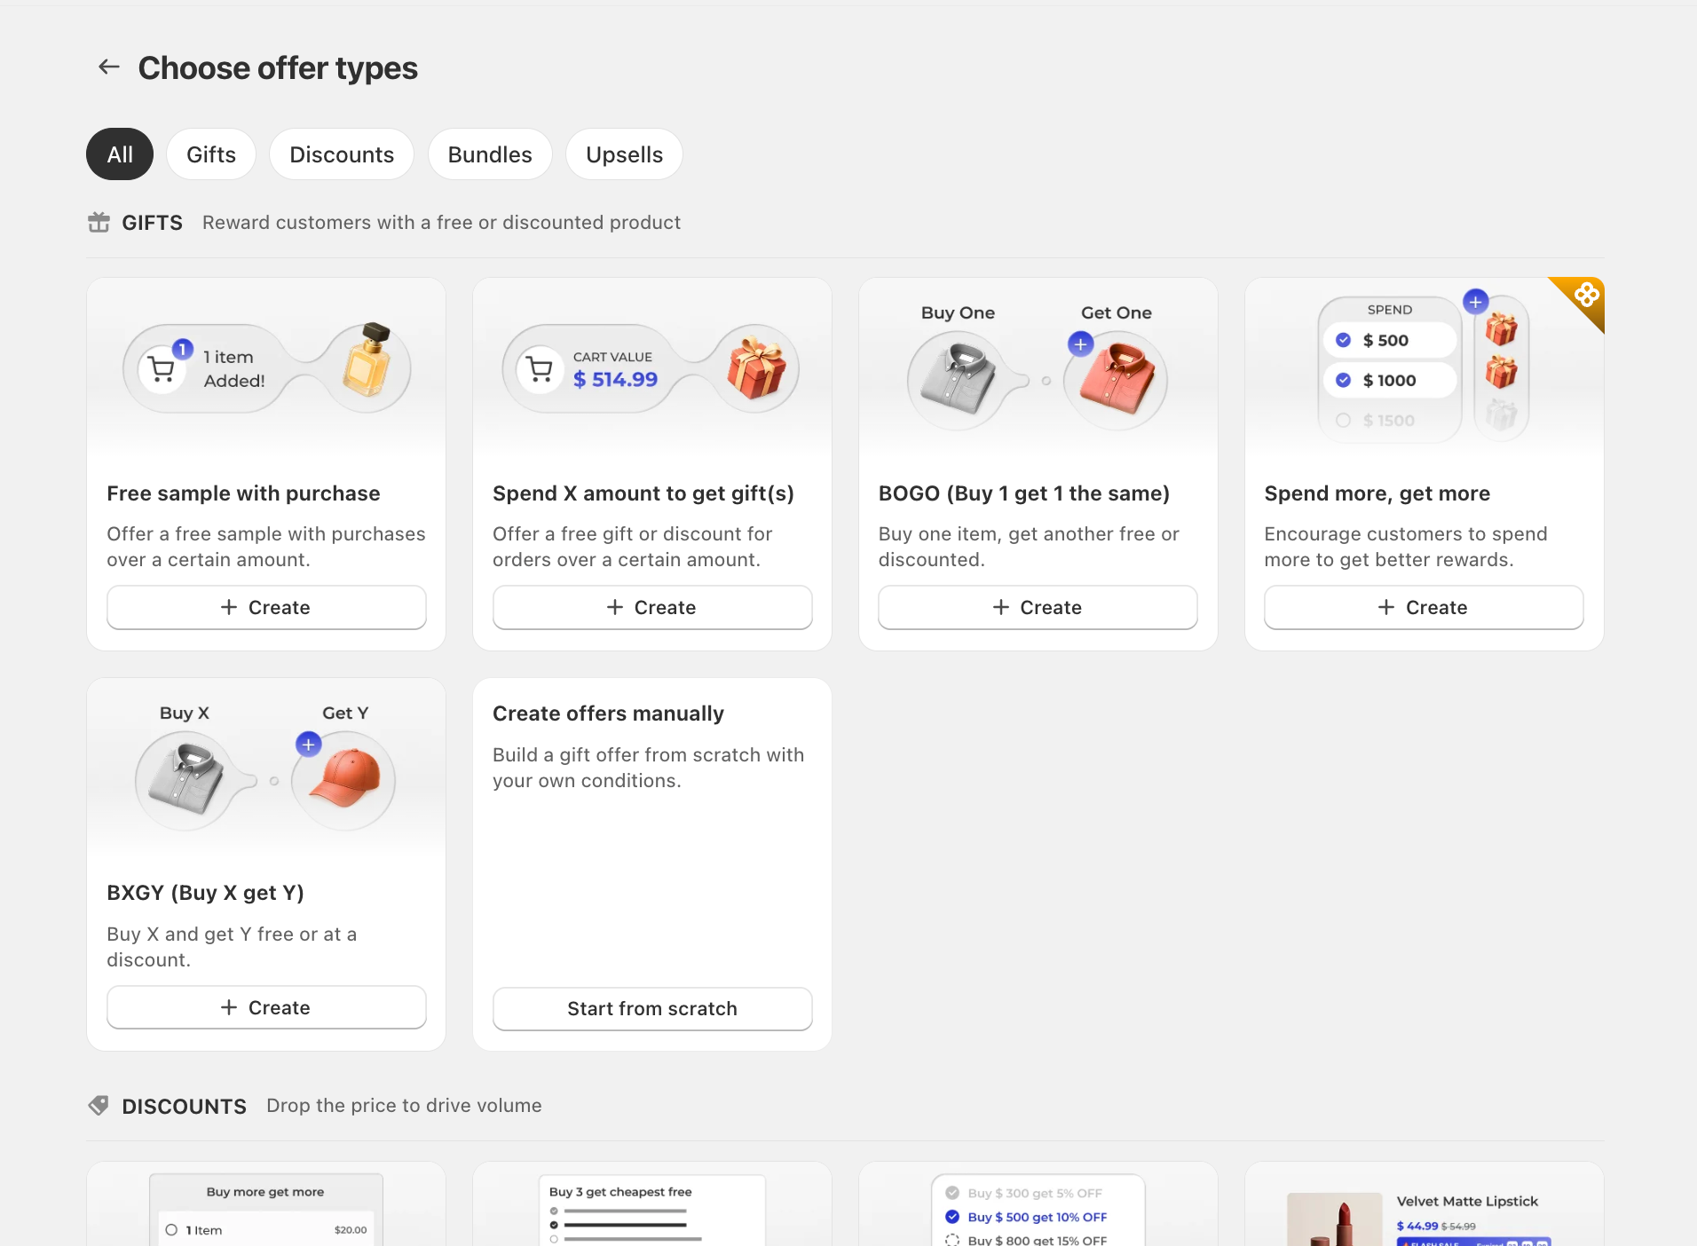Image resolution: width=1697 pixels, height=1246 pixels.
Task: Click the cart icon with 1 item badge
Action: [162, 368]
